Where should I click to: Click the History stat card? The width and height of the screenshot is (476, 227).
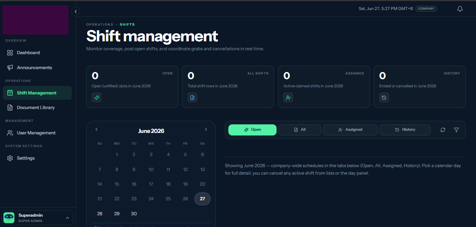pyautogui.click(x=420, y=87)
